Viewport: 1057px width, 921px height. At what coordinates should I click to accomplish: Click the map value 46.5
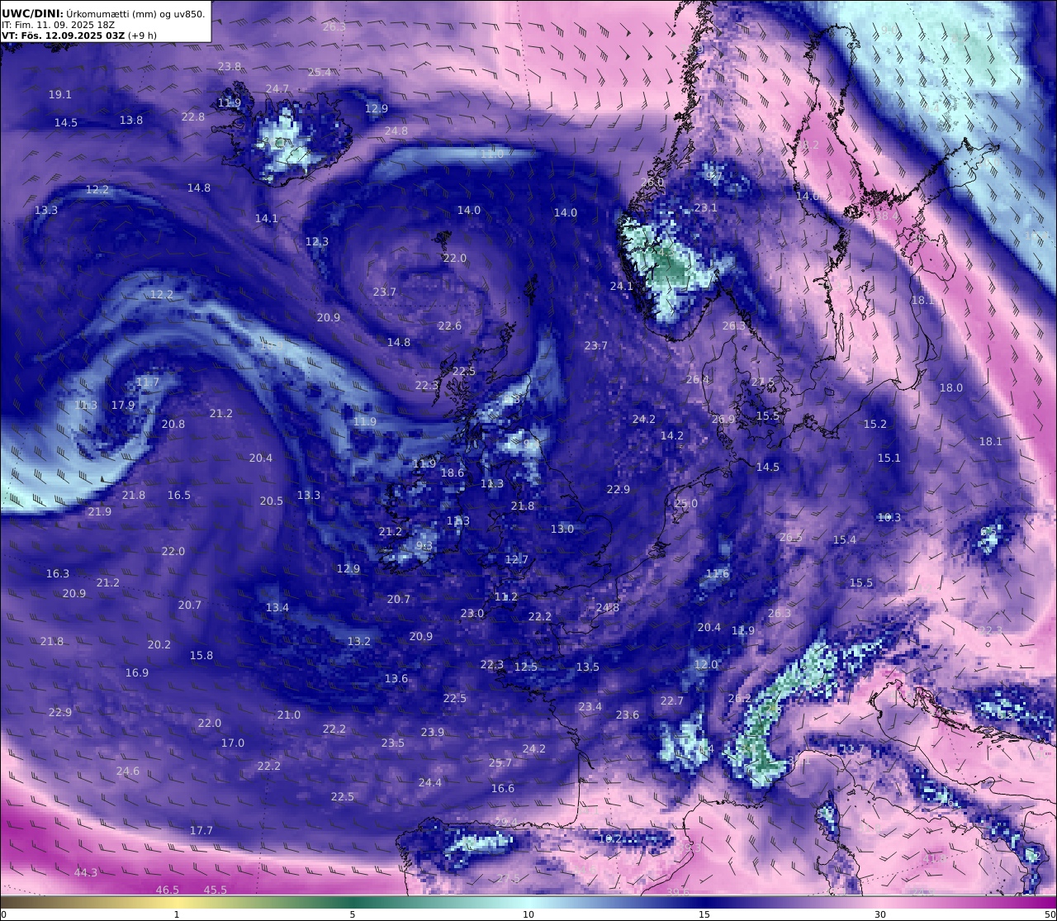coord(167,890)
